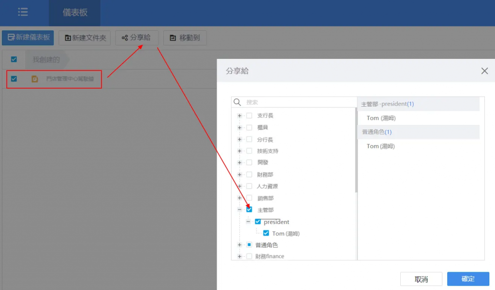This screenshot has width=495, height=290.
Task: Click the 確定 button
Action: click(468, 278)
